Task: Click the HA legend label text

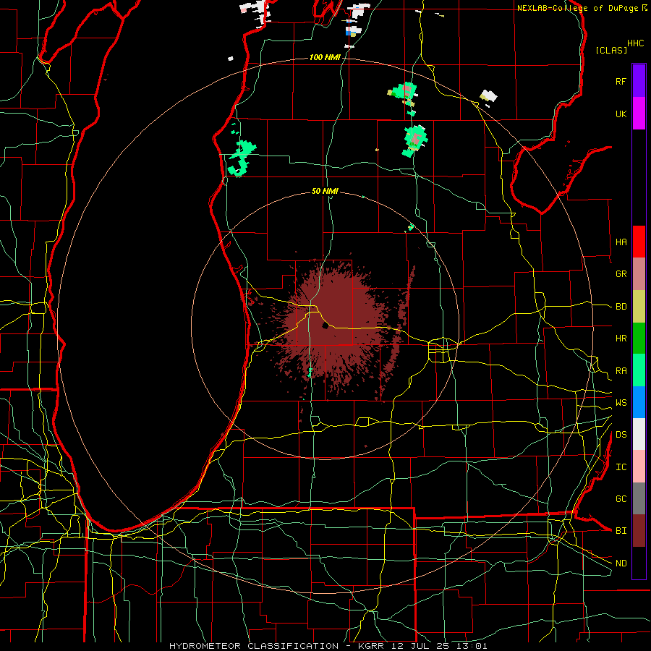Action: (x=621, y=242)
